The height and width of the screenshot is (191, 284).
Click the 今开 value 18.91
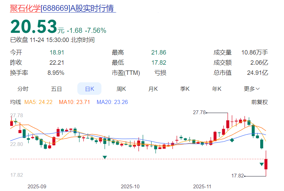click(x=57, y=52)
